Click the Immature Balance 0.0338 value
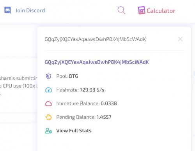 point(109,104)
